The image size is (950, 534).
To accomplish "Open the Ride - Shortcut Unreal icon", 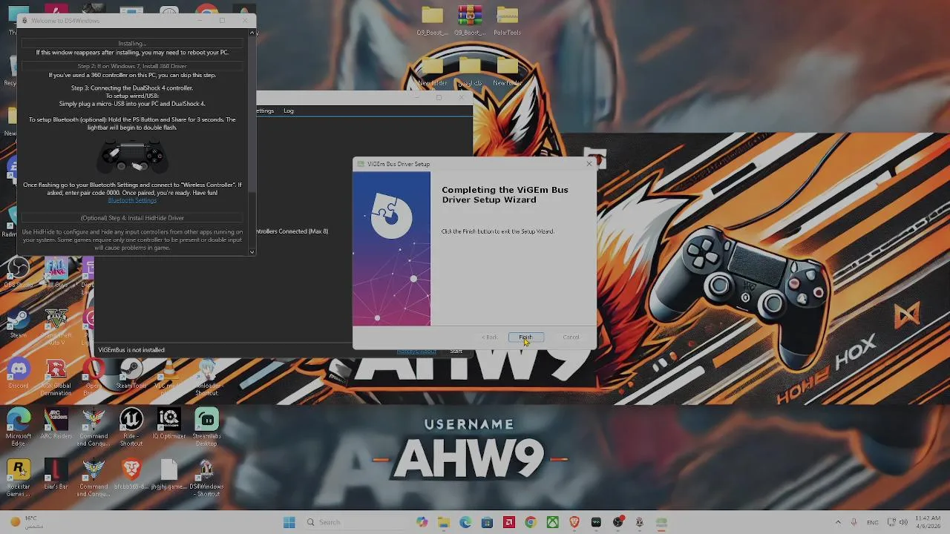I will coord(131,427).
